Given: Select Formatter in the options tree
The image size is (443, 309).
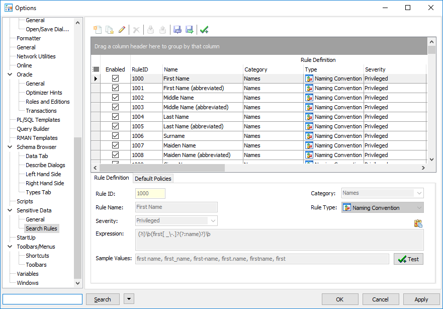Looking at the screenshot, I should 29,38.
